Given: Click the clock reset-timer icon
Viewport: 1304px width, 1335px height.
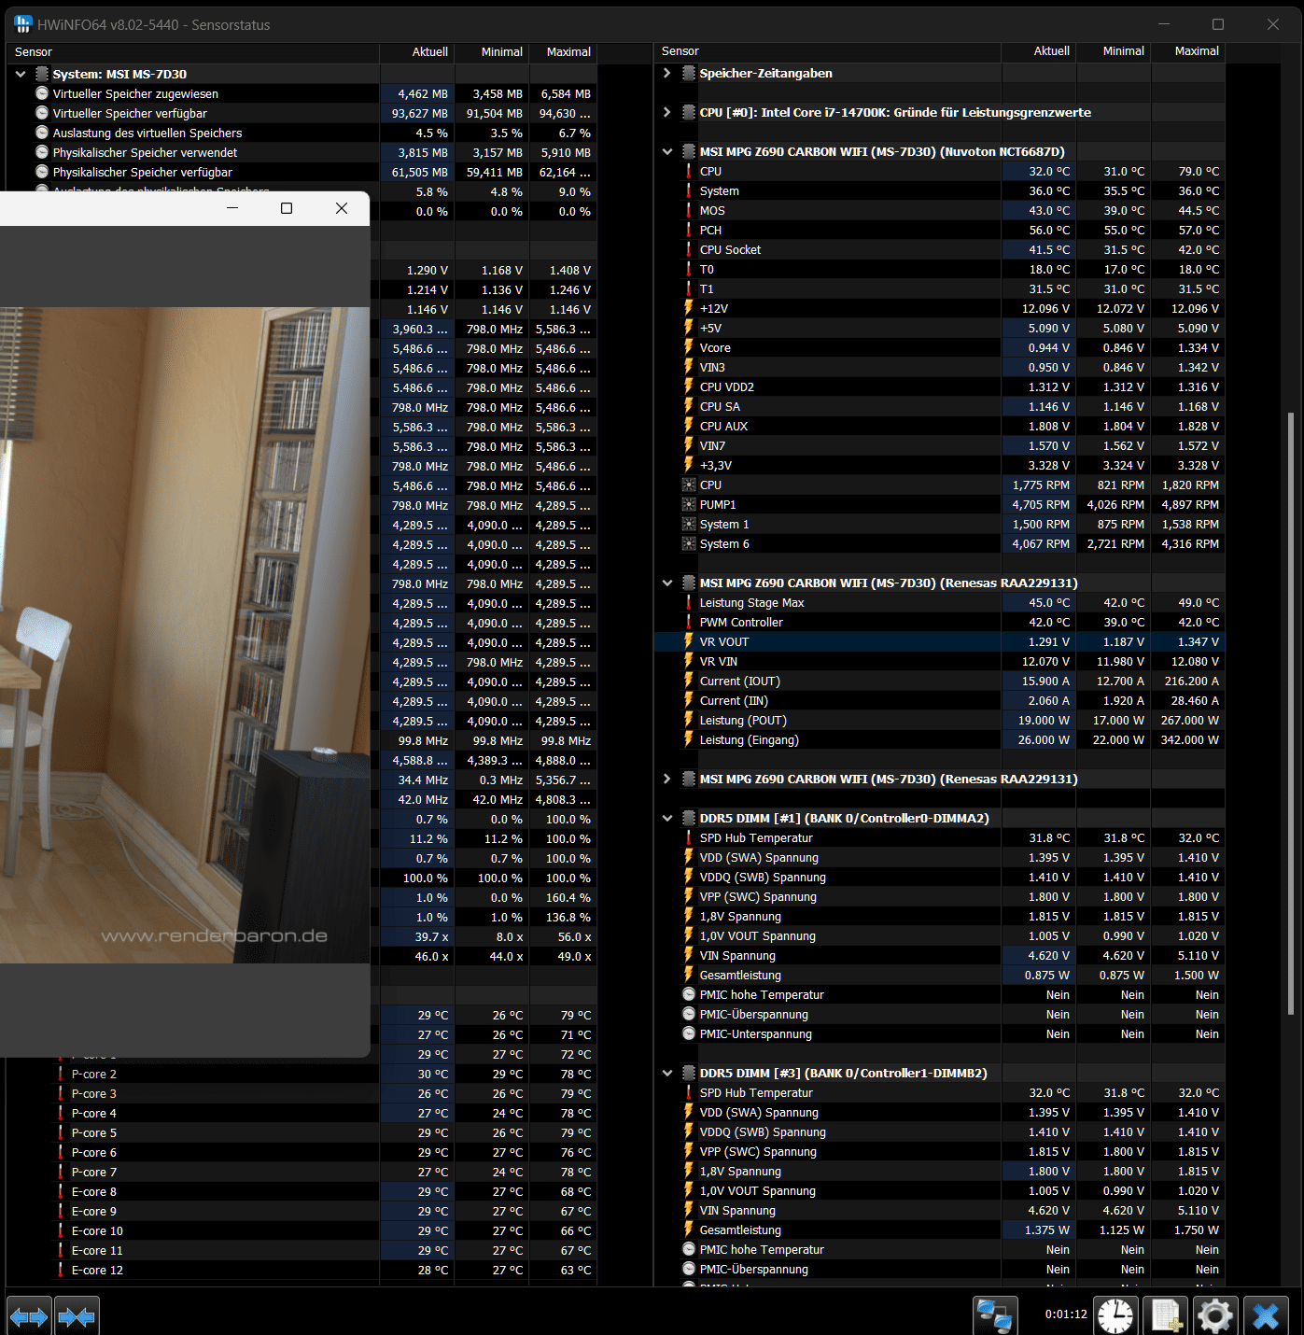Looking at the screenshot, I should click(x=1115, y=1316).
